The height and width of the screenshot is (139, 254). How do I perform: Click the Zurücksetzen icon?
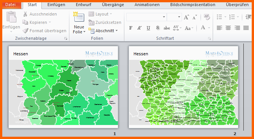coord(91,22)
